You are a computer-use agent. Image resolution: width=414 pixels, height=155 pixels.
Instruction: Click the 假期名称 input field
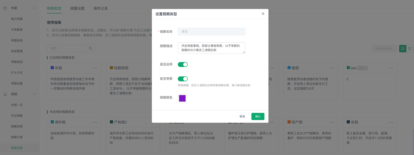(x=211, y=31)
